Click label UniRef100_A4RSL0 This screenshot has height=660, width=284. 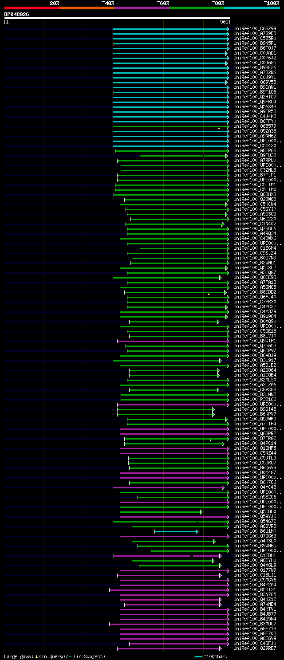(255, 541)
